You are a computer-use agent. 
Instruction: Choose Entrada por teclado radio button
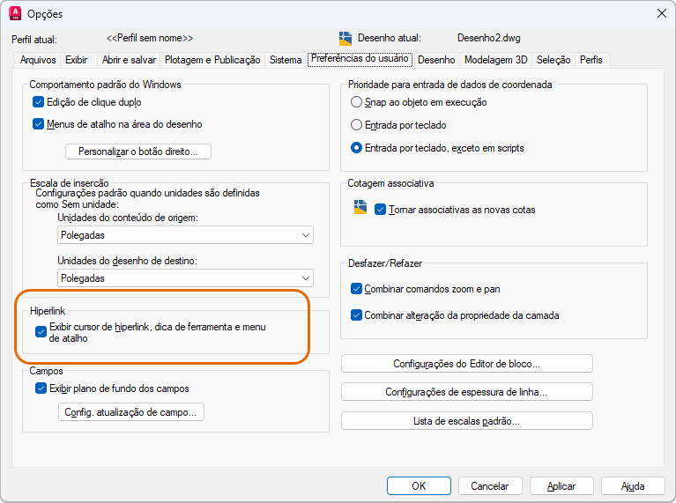tap(357, 125)
